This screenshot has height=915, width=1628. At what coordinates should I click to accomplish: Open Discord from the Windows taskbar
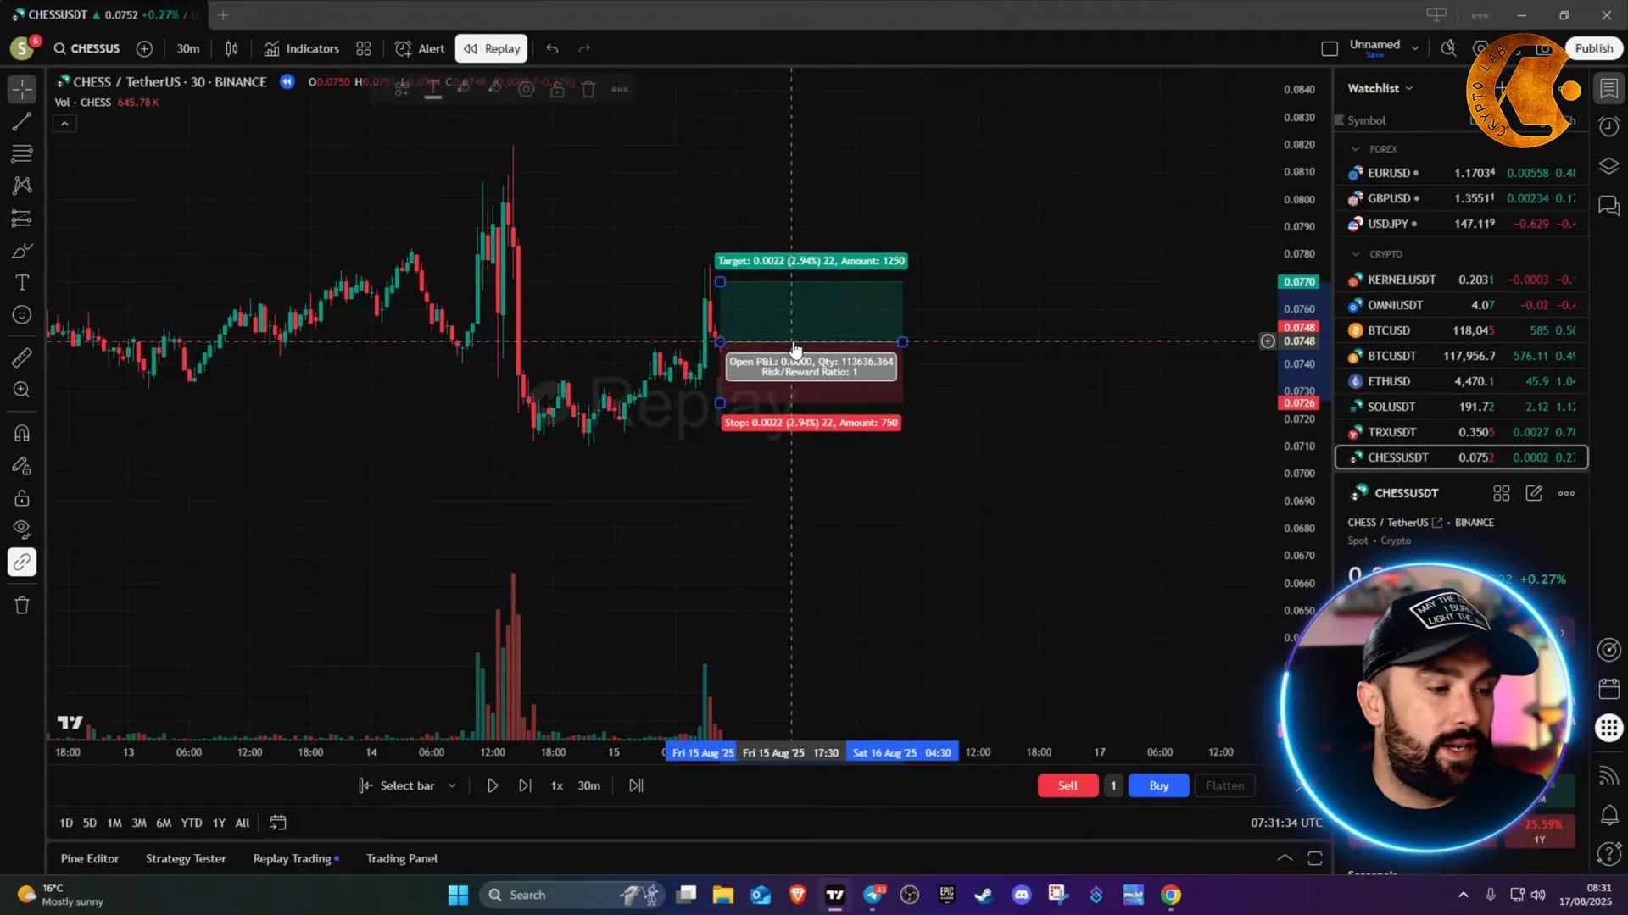[1021, 895]
